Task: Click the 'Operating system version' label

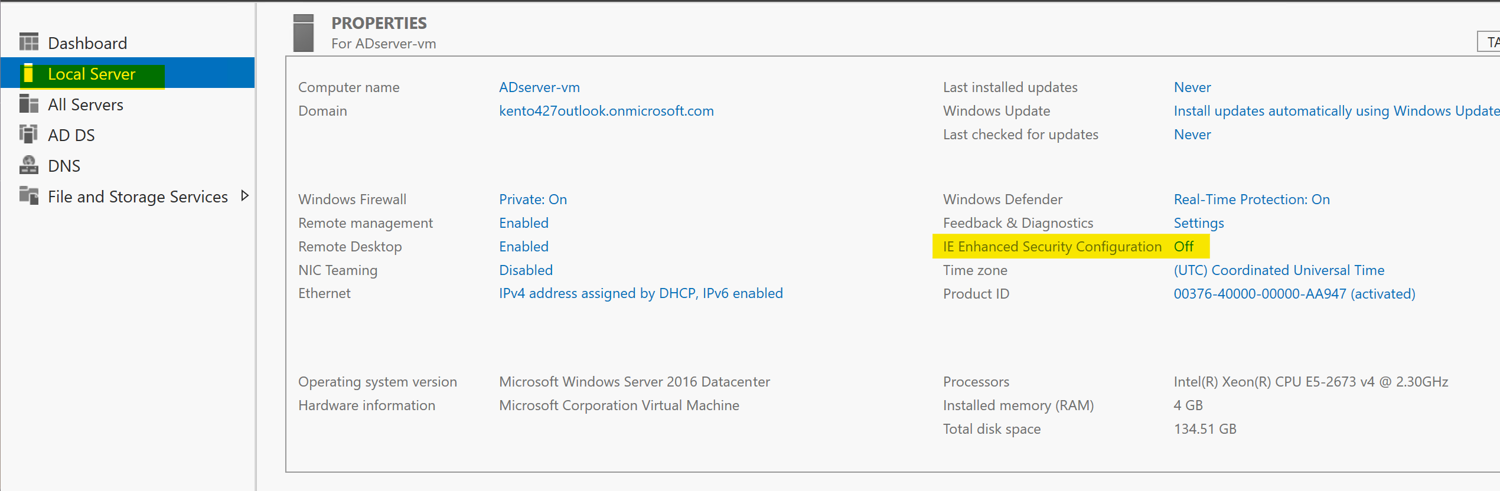Action: pos(377,382)
